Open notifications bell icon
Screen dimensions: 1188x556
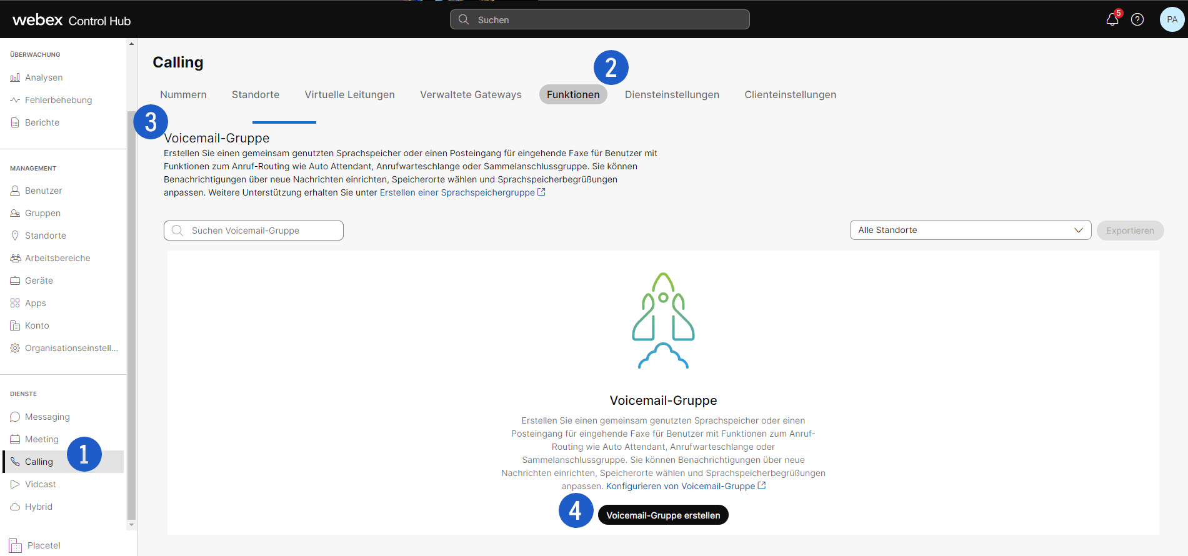coord(1112,19)
